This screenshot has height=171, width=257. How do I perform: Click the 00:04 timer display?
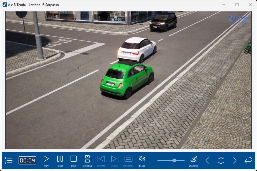27,160
